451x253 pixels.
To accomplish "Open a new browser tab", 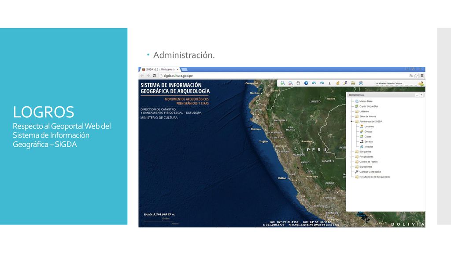I will 185,69.
